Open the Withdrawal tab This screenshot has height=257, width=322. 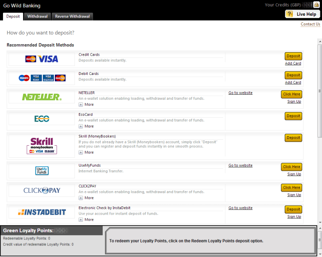(37, 16)
